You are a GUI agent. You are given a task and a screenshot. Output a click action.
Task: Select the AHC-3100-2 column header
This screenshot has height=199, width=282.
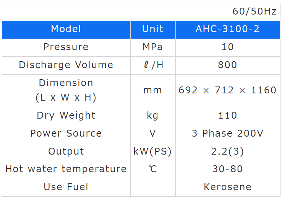pos(227,29)
